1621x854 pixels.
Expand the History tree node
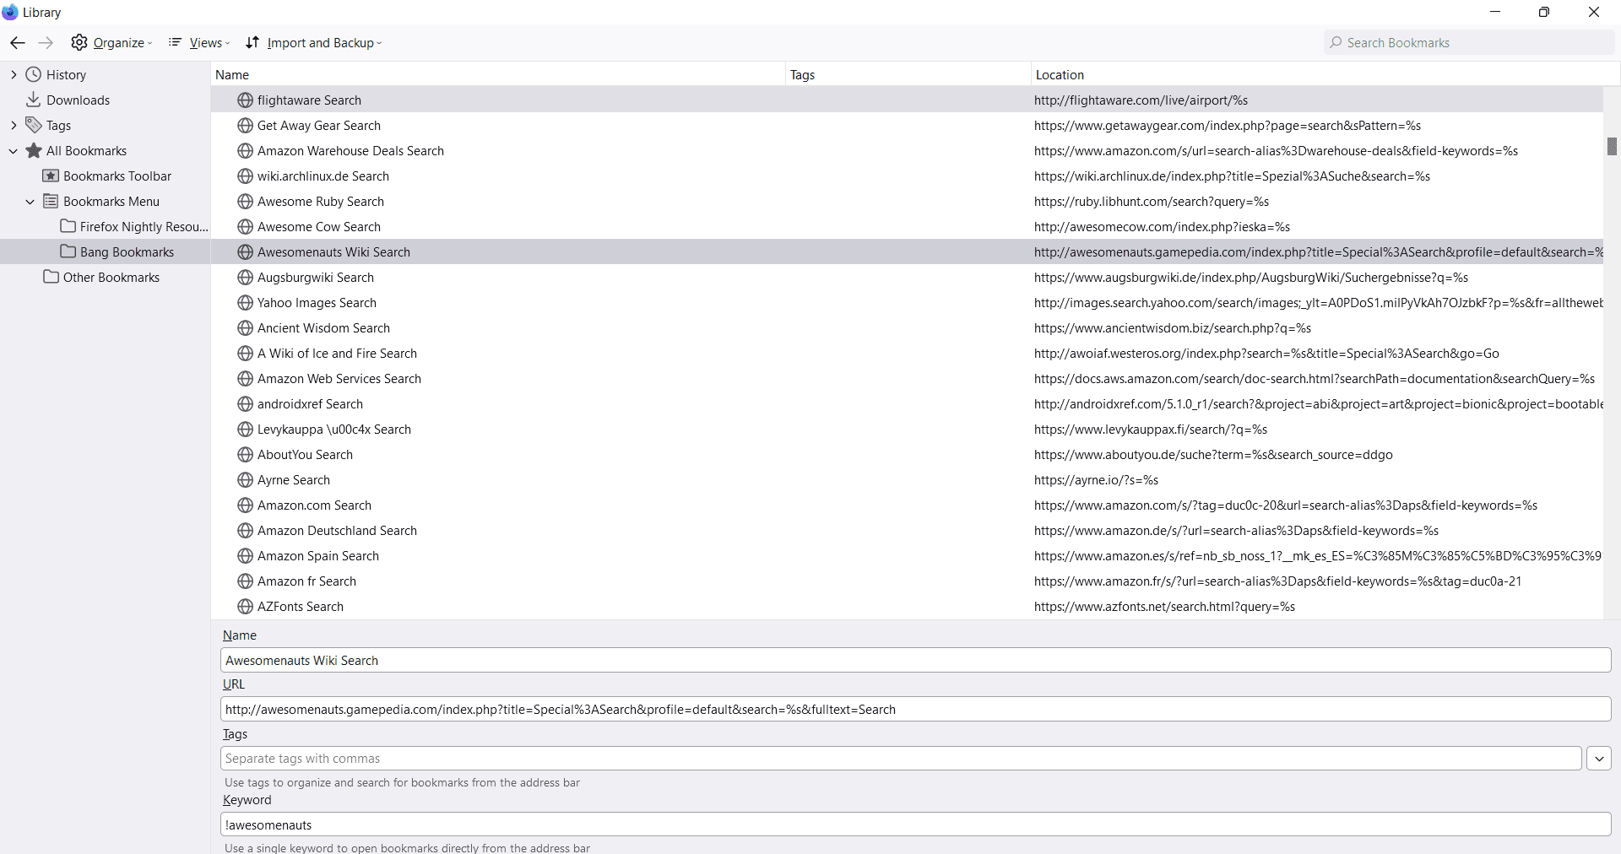pyautogui.click(x=14, y=74)
